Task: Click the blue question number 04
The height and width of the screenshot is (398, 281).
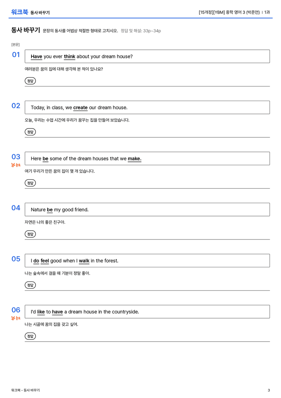Action: coord(16,208)
